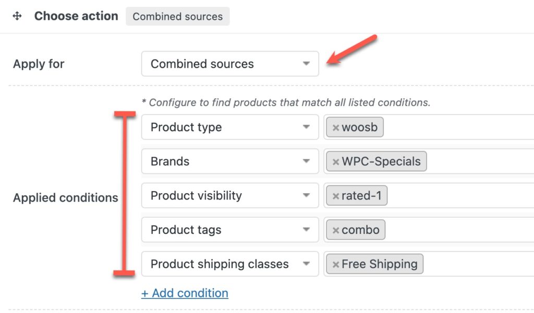Remove the combo product tag
This screenshot has width=534, height=313.
tap(336, 230)
